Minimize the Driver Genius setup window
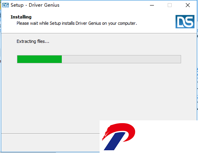Screen dimensions: 198x153 point(152,5)
